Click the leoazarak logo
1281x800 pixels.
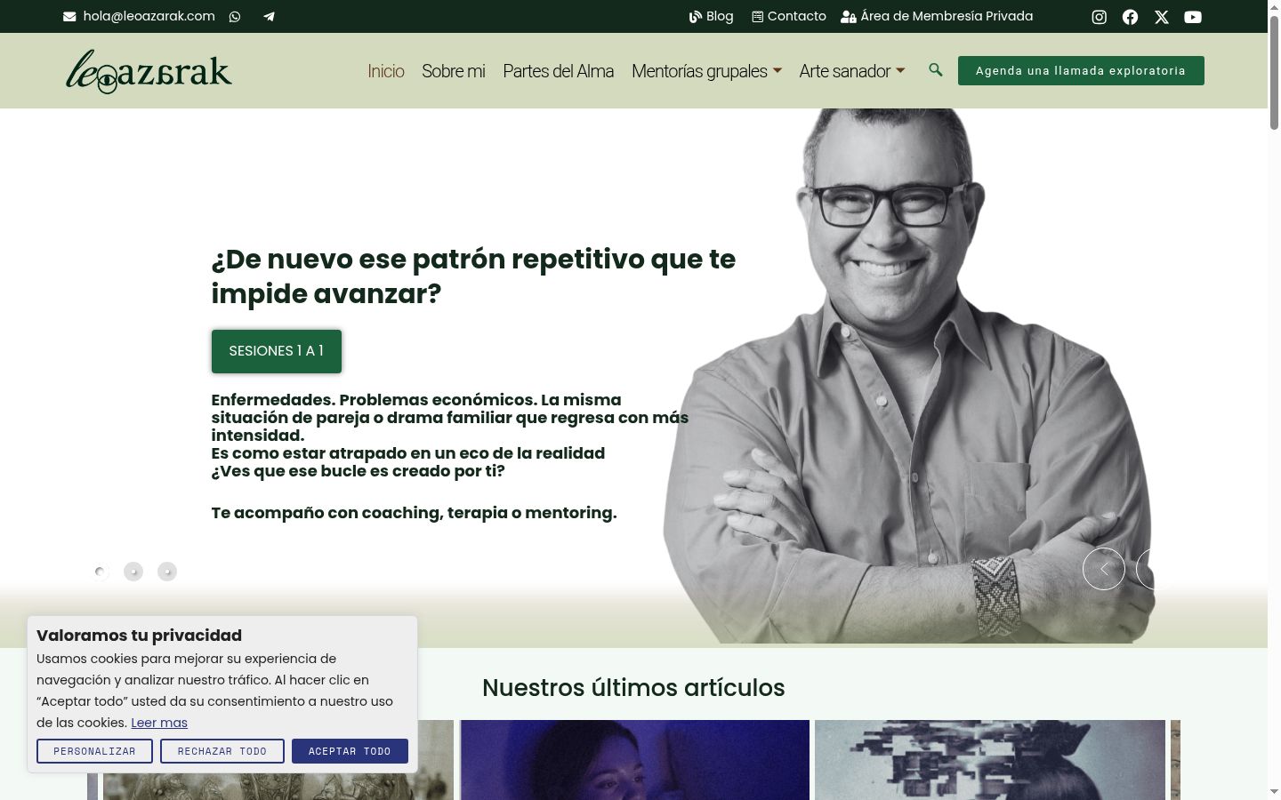tap(149, 71)
